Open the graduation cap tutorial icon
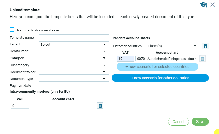 click(203, 4)
